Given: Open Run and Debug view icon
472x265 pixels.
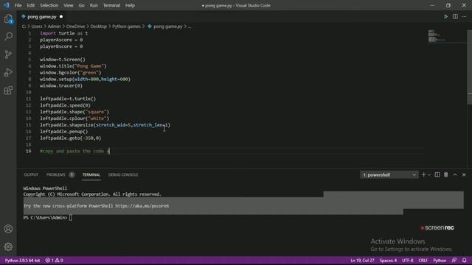Looking at the screenshot, I should (8, 72).
